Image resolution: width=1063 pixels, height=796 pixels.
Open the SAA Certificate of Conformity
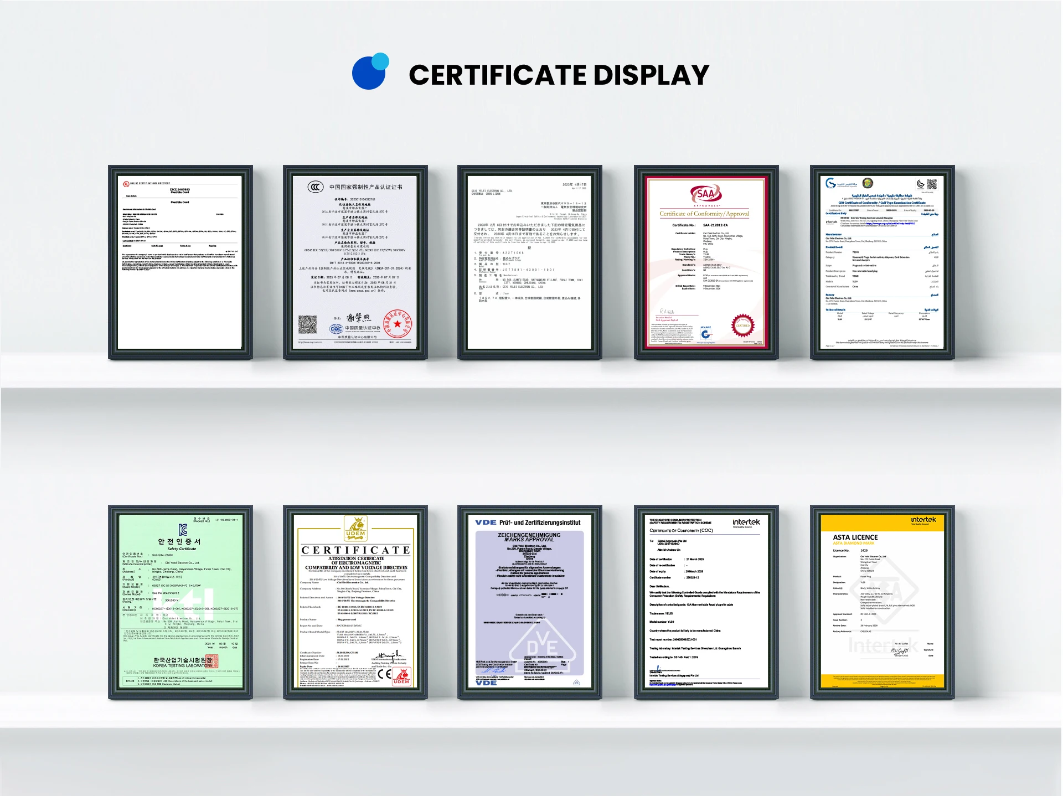pos(706,262)
